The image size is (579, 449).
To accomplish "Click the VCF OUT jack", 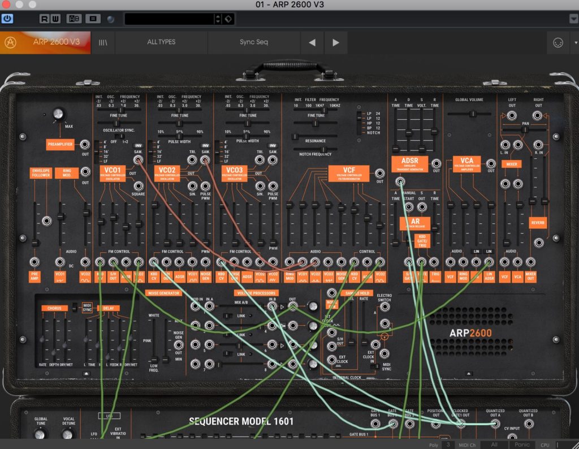I will coord(379,173).
